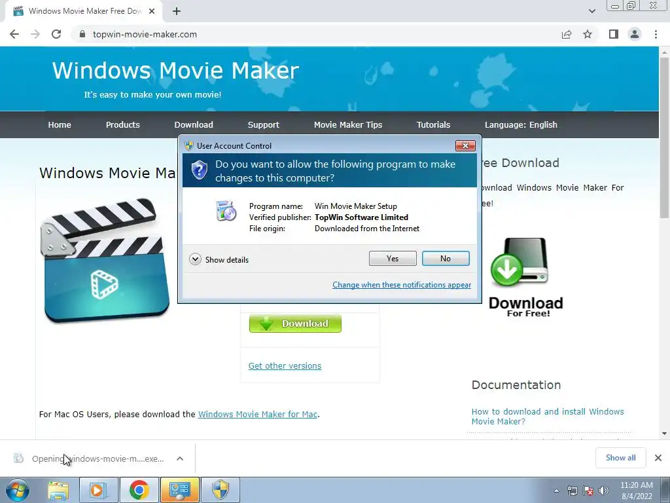Click the UAC shield question icon
670x503 pixels.
199,170
